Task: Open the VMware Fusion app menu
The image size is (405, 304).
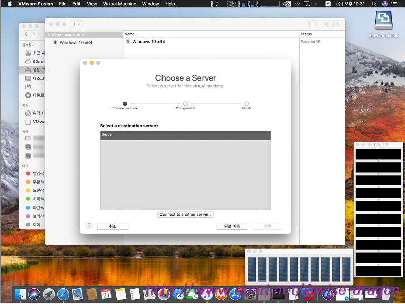Action: [x=35, y=4]
